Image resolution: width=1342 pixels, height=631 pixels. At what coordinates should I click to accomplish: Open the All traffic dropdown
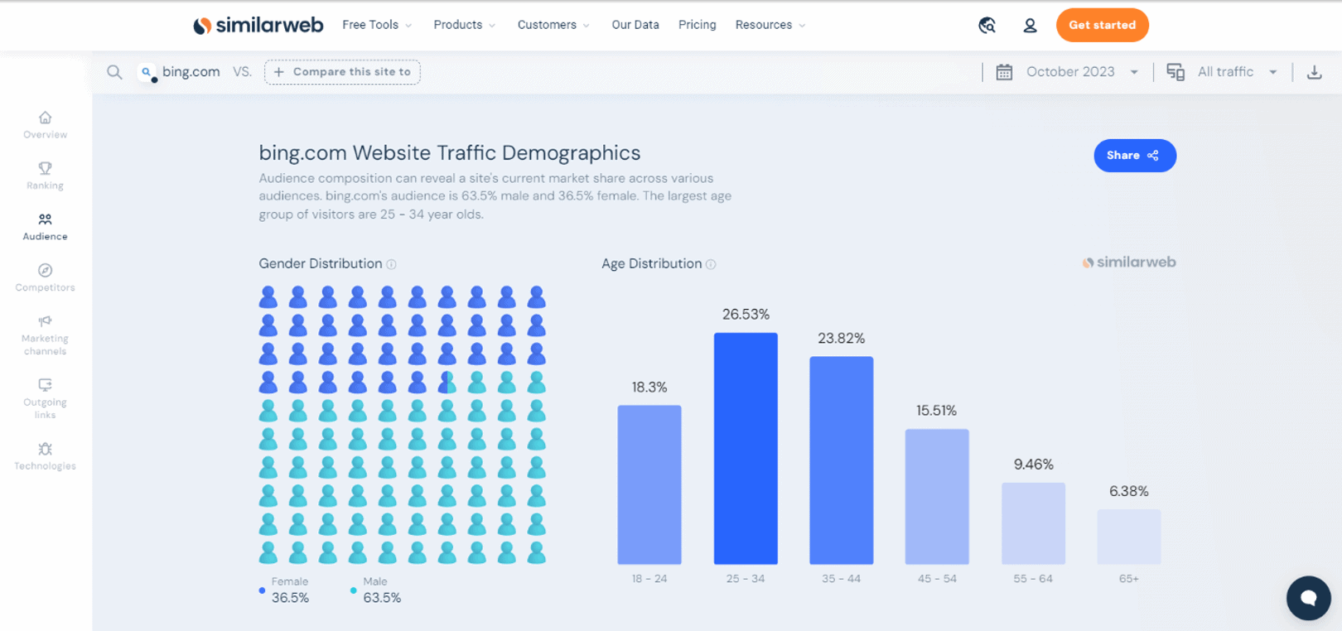click(1237, 72)
